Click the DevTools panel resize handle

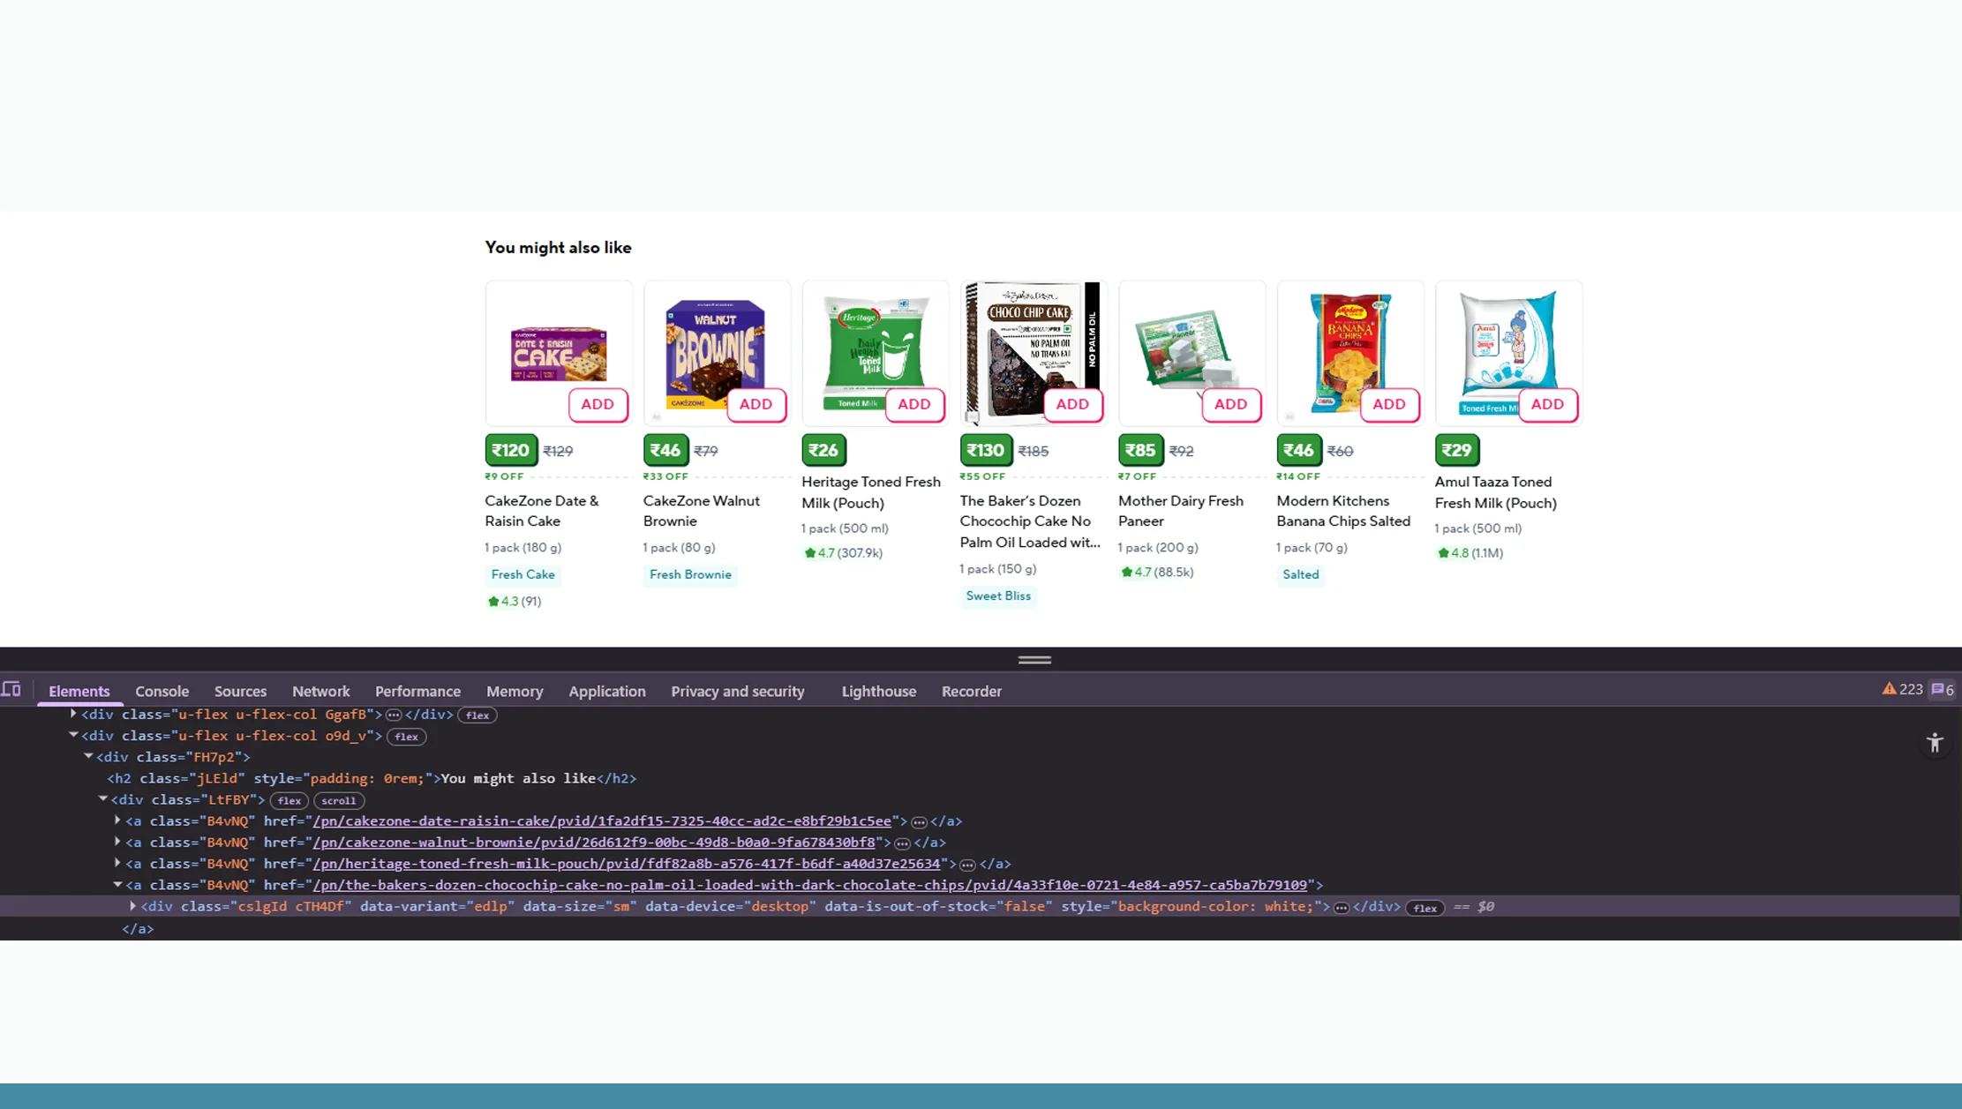pos(1034,659)
